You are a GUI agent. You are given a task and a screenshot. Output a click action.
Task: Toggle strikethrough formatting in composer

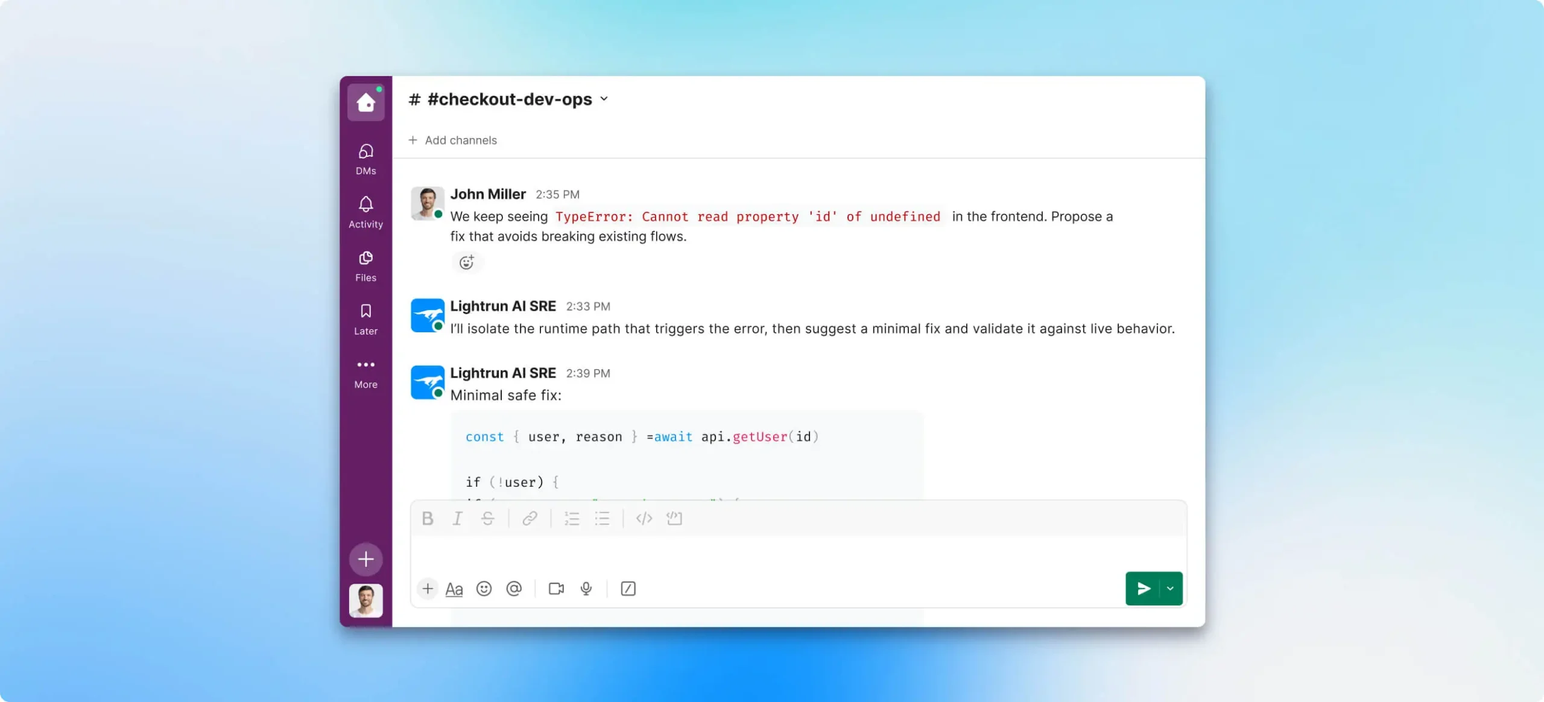487,519
